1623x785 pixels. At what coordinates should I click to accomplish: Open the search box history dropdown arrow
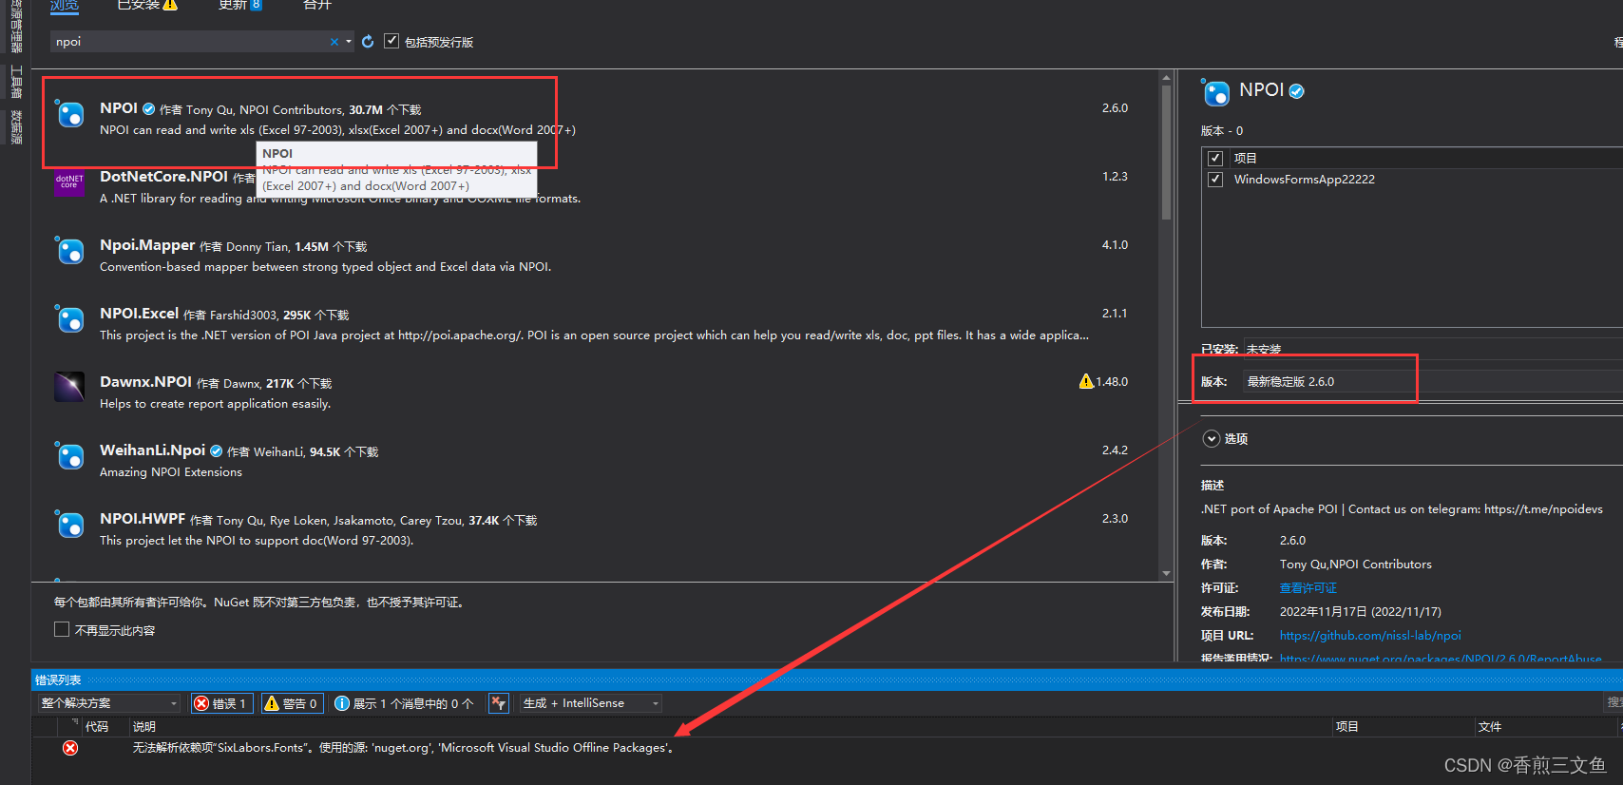pyautogui.click(x=349, y=41)
